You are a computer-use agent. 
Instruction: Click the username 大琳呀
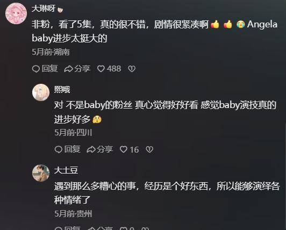44,9
